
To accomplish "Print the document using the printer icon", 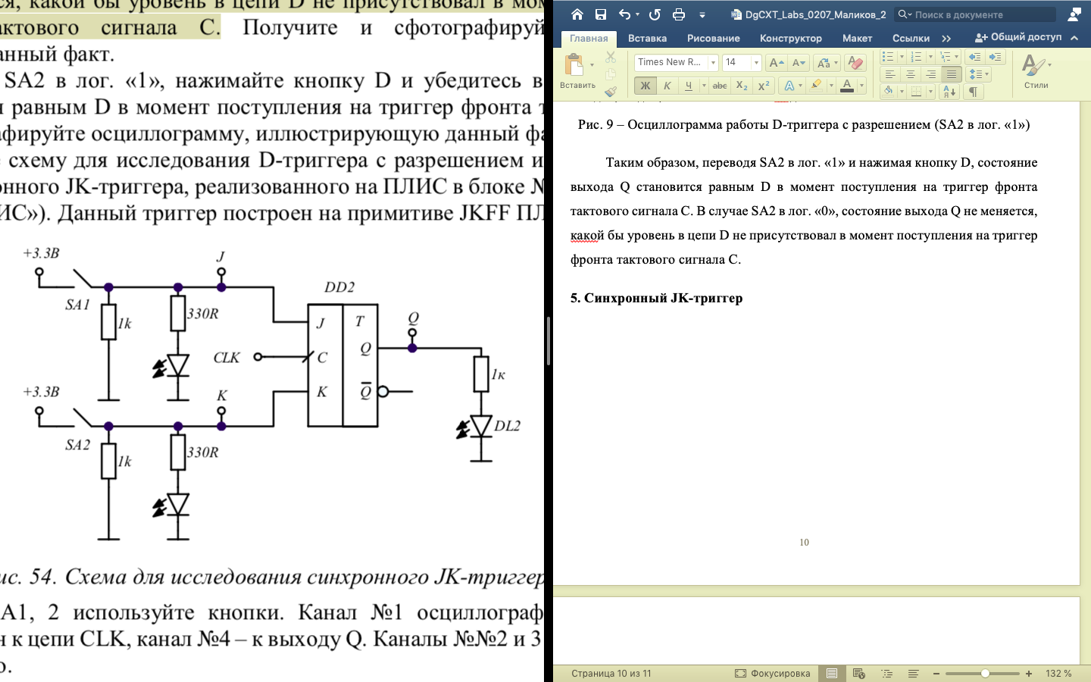I will (679, 14).
